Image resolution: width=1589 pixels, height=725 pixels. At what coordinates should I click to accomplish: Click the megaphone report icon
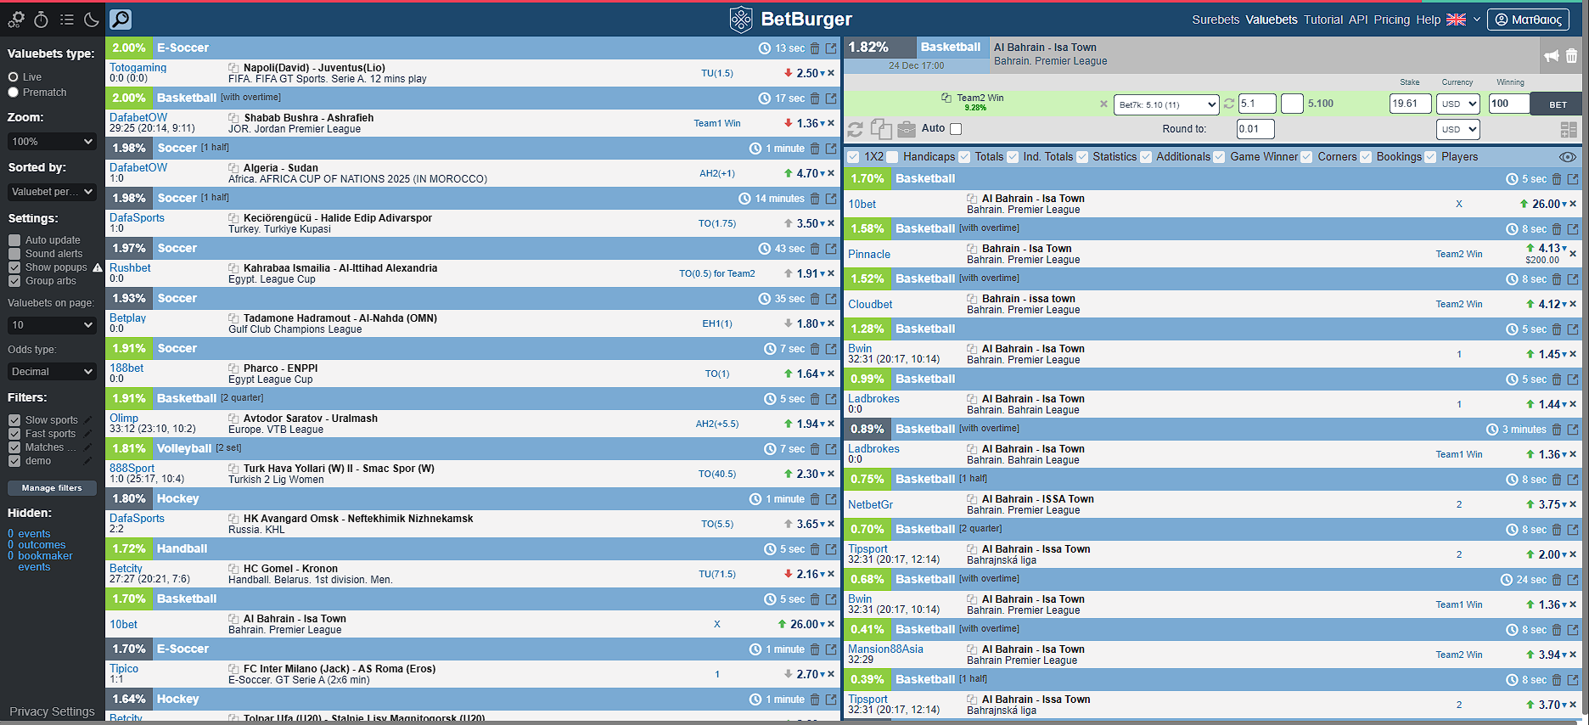pyautogui.click(x=1551, y=56)
